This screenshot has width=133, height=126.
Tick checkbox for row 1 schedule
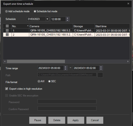[7, 30]
